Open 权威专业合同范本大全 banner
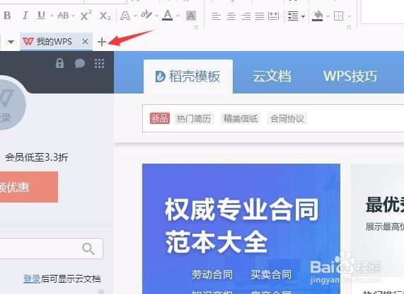Viewport: 404px width, 294px height. (241, 229)
